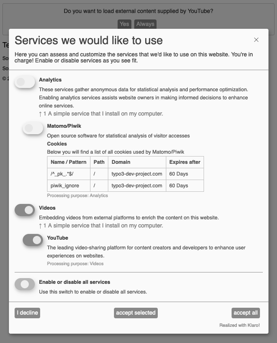
Task: Click the 'Videos' category heading
Action: coord(47,208)
